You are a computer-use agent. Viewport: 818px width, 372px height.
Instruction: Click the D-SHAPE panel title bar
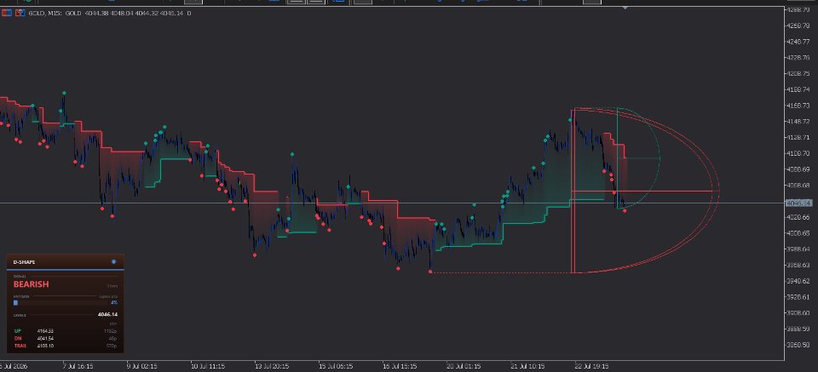(x=66, y=261)
